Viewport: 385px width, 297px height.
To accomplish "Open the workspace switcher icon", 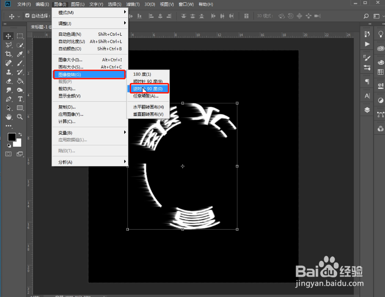I will point(376,16).
